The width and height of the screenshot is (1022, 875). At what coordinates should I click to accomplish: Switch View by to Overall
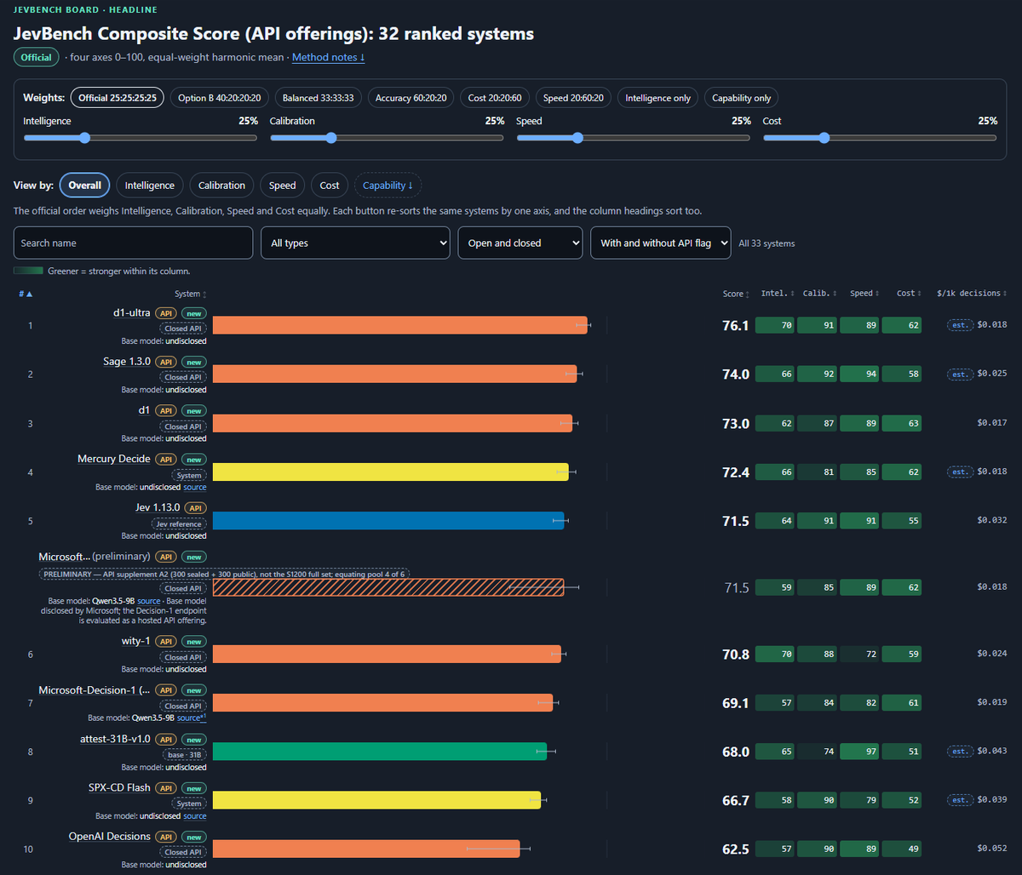tap(84, 186)
